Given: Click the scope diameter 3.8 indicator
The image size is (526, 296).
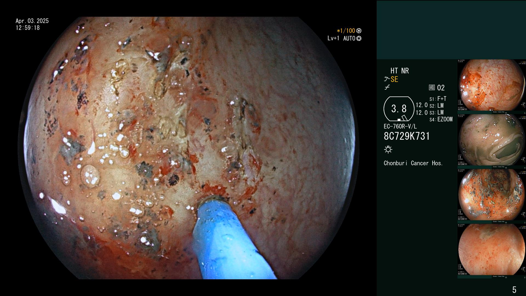Looking at the screenshot, I should (x=399, y=109).
